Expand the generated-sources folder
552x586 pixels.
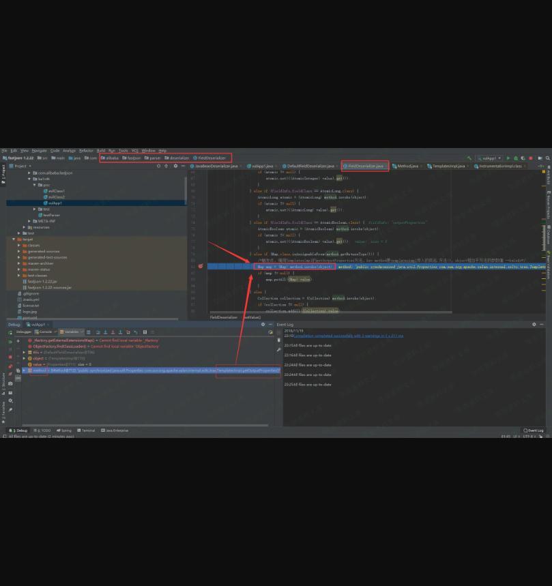20,251
